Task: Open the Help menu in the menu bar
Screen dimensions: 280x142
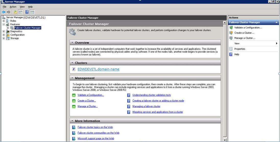Action: point(30,7)
